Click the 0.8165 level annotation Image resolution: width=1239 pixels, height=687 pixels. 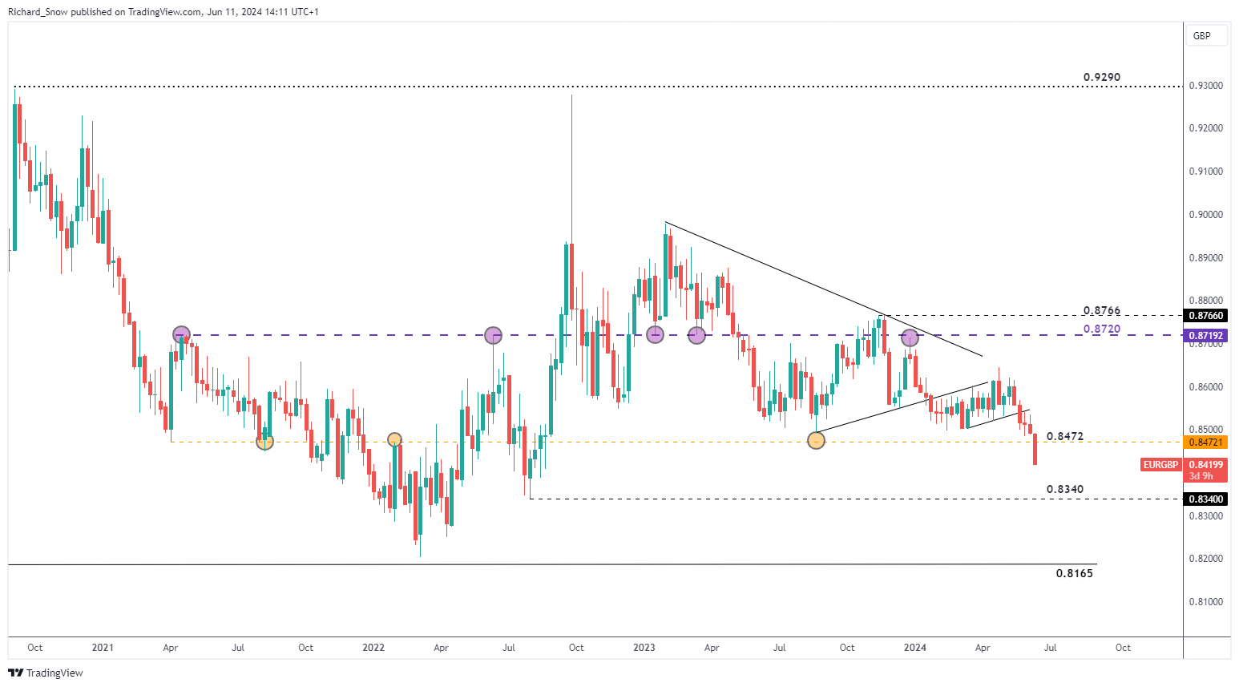tap(1074, 574)
